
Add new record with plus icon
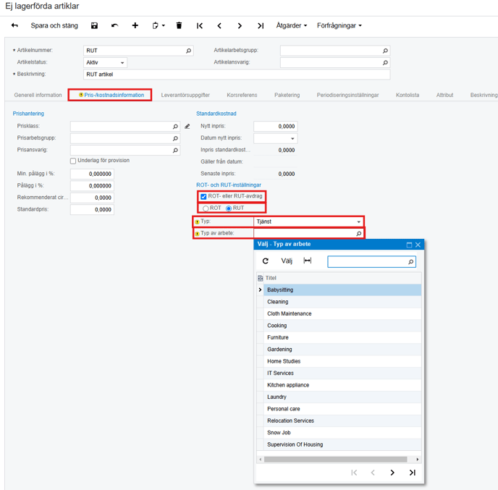tap(135, 26)
